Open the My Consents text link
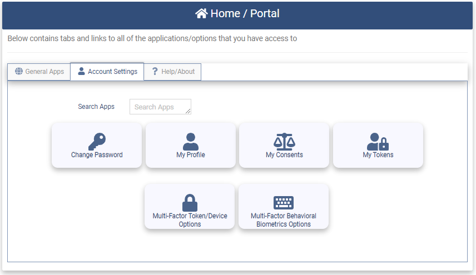The height and width of the screenshot is (275, 476). coord(284,155)
